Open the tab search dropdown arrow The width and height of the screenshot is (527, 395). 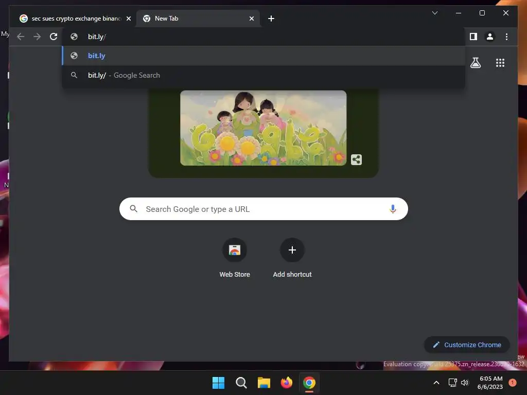coord(434,13)
